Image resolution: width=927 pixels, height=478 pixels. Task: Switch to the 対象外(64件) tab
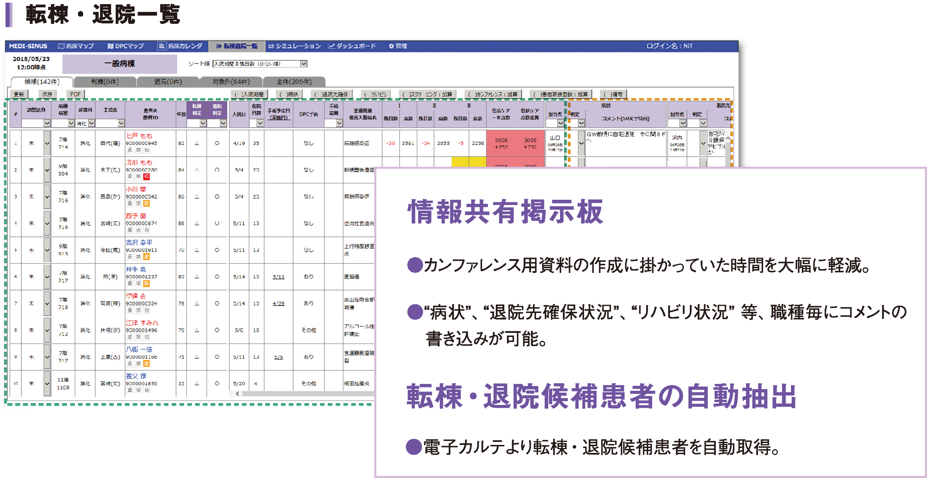(231, 81)
